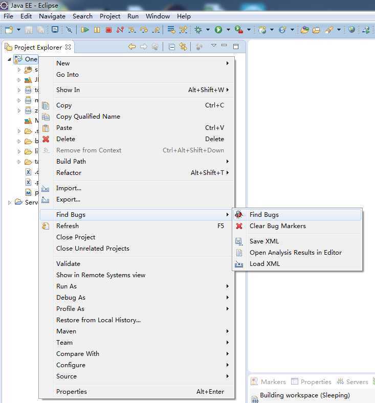Click the Debug bug toolbar icon

[x=198, y=30]
